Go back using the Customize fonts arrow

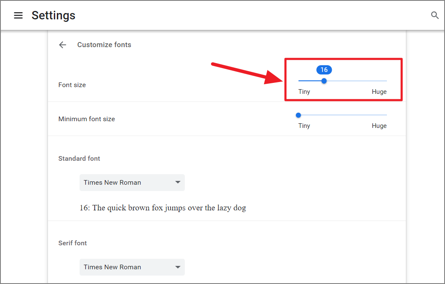click(x=62, y=45)
